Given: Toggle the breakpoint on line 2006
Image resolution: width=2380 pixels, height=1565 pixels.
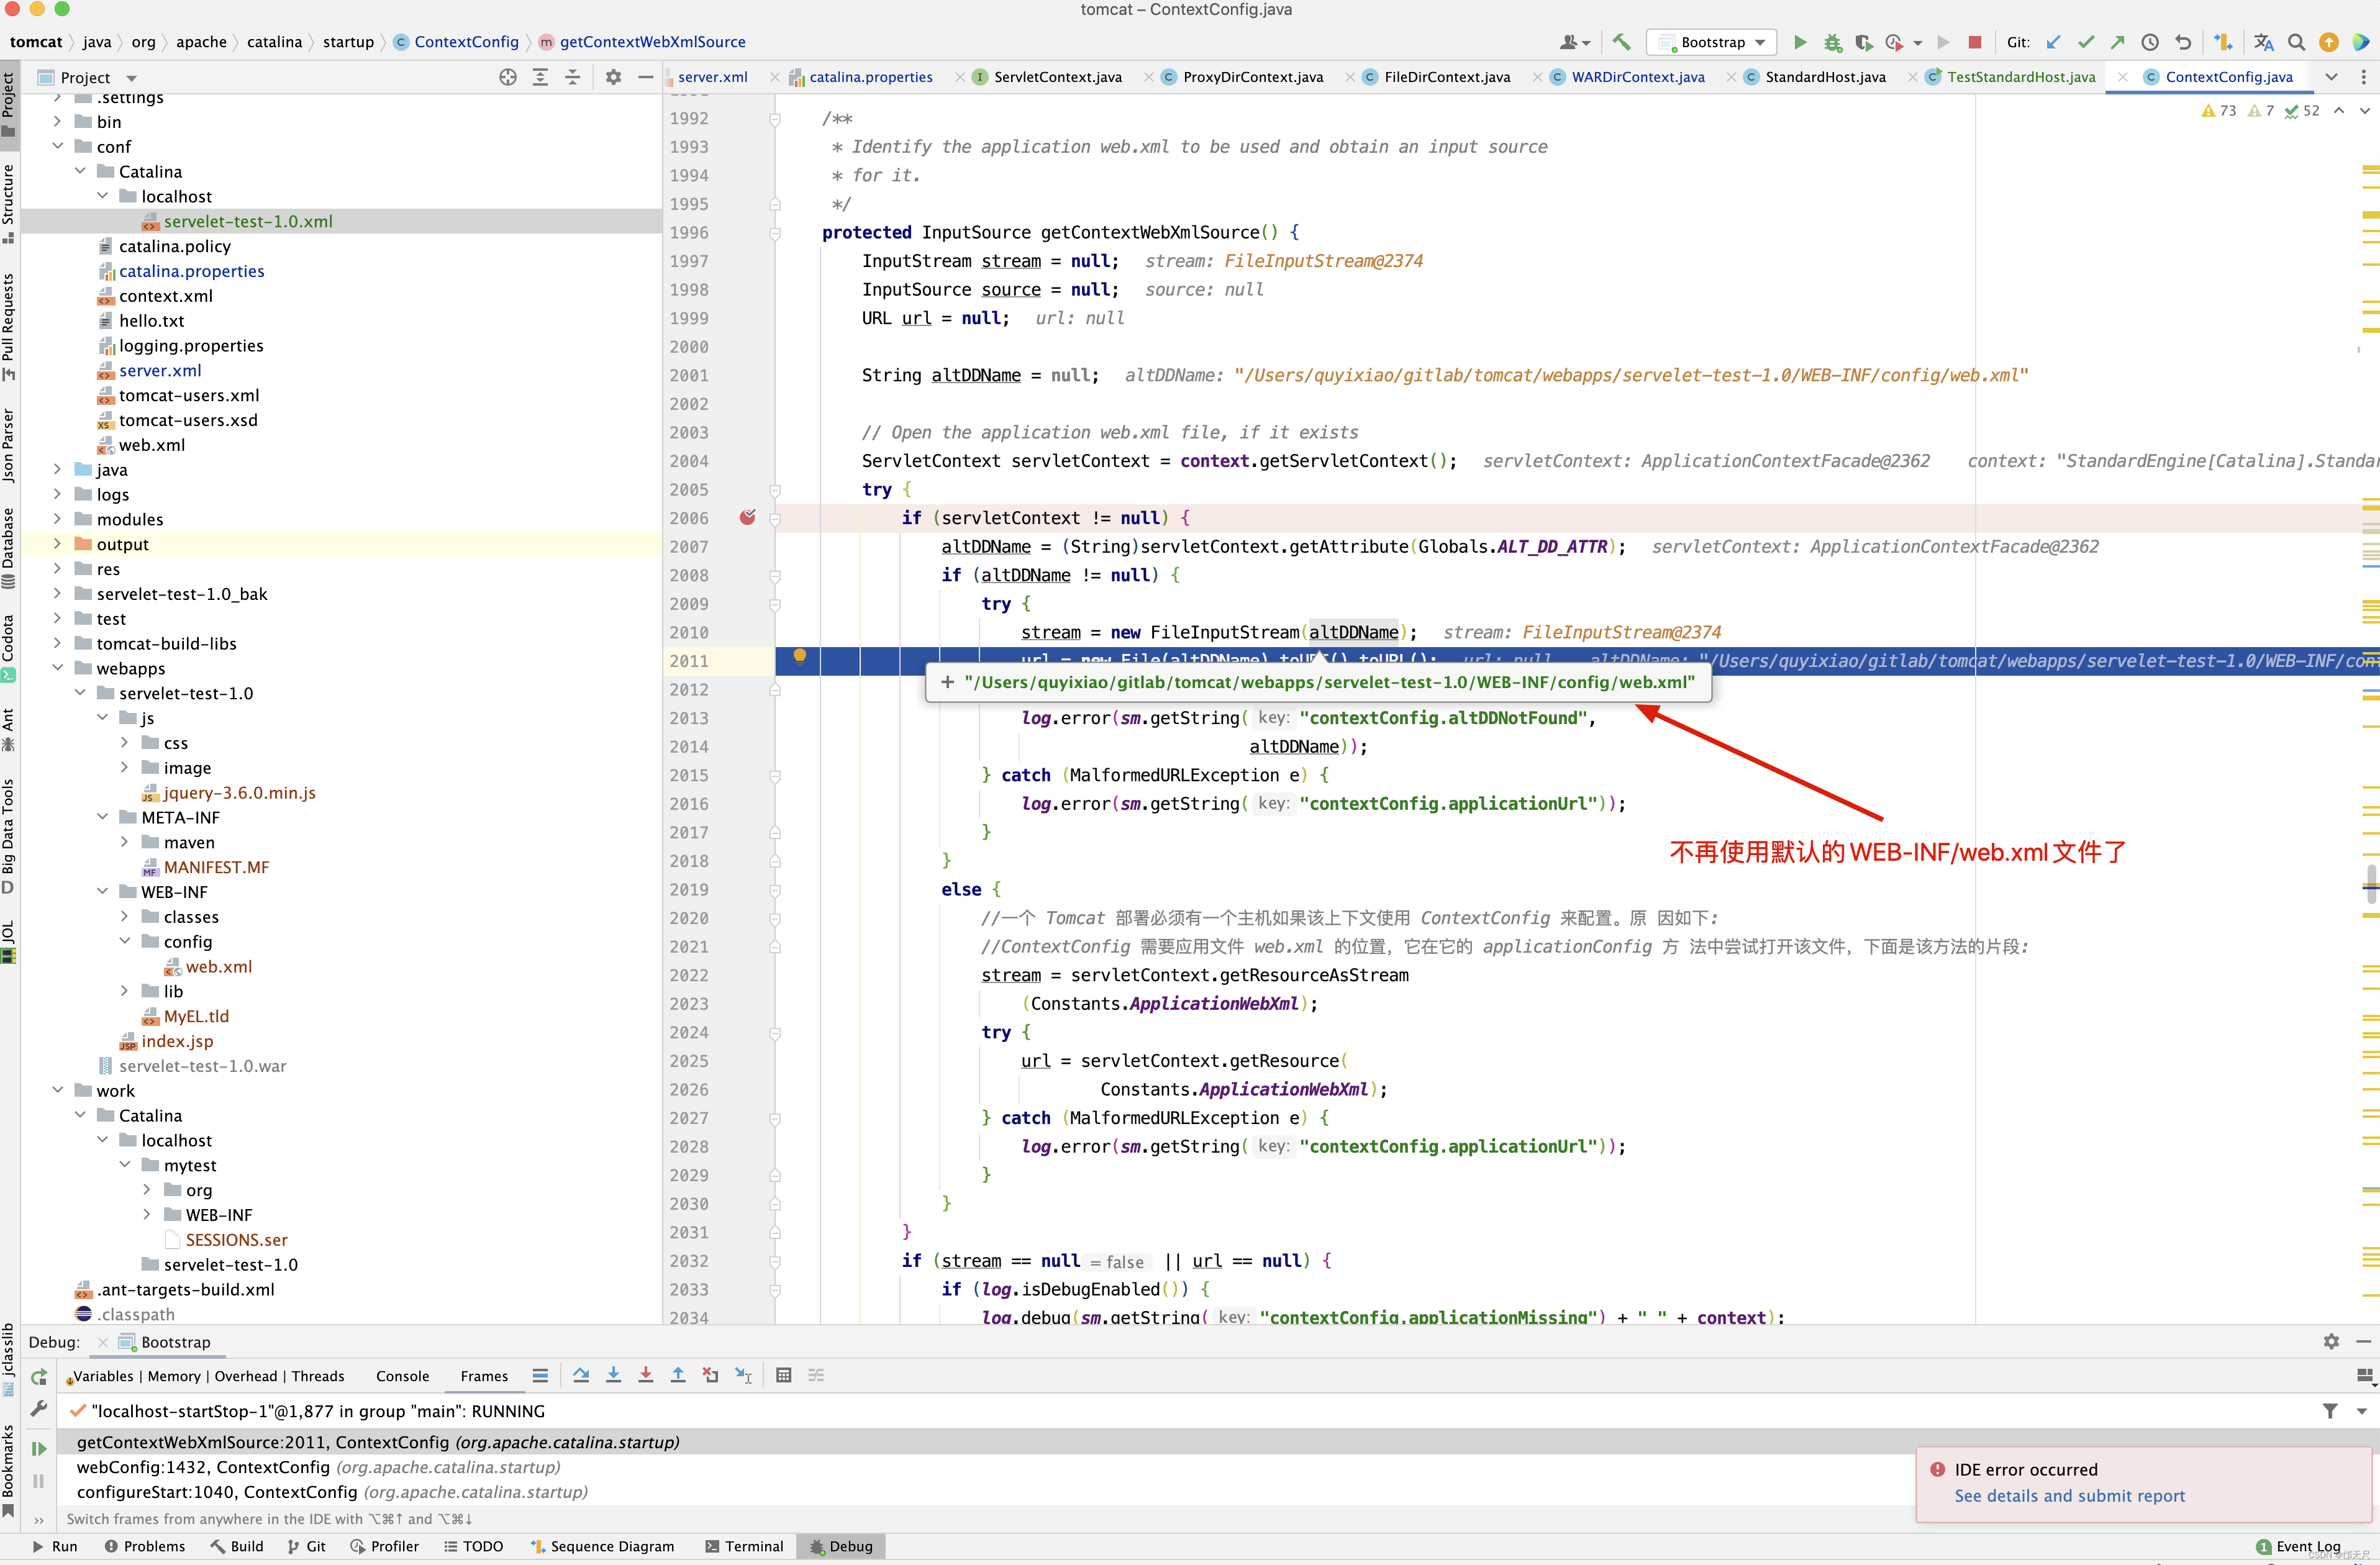Looking at the screenshot, I should coord(747,518).
